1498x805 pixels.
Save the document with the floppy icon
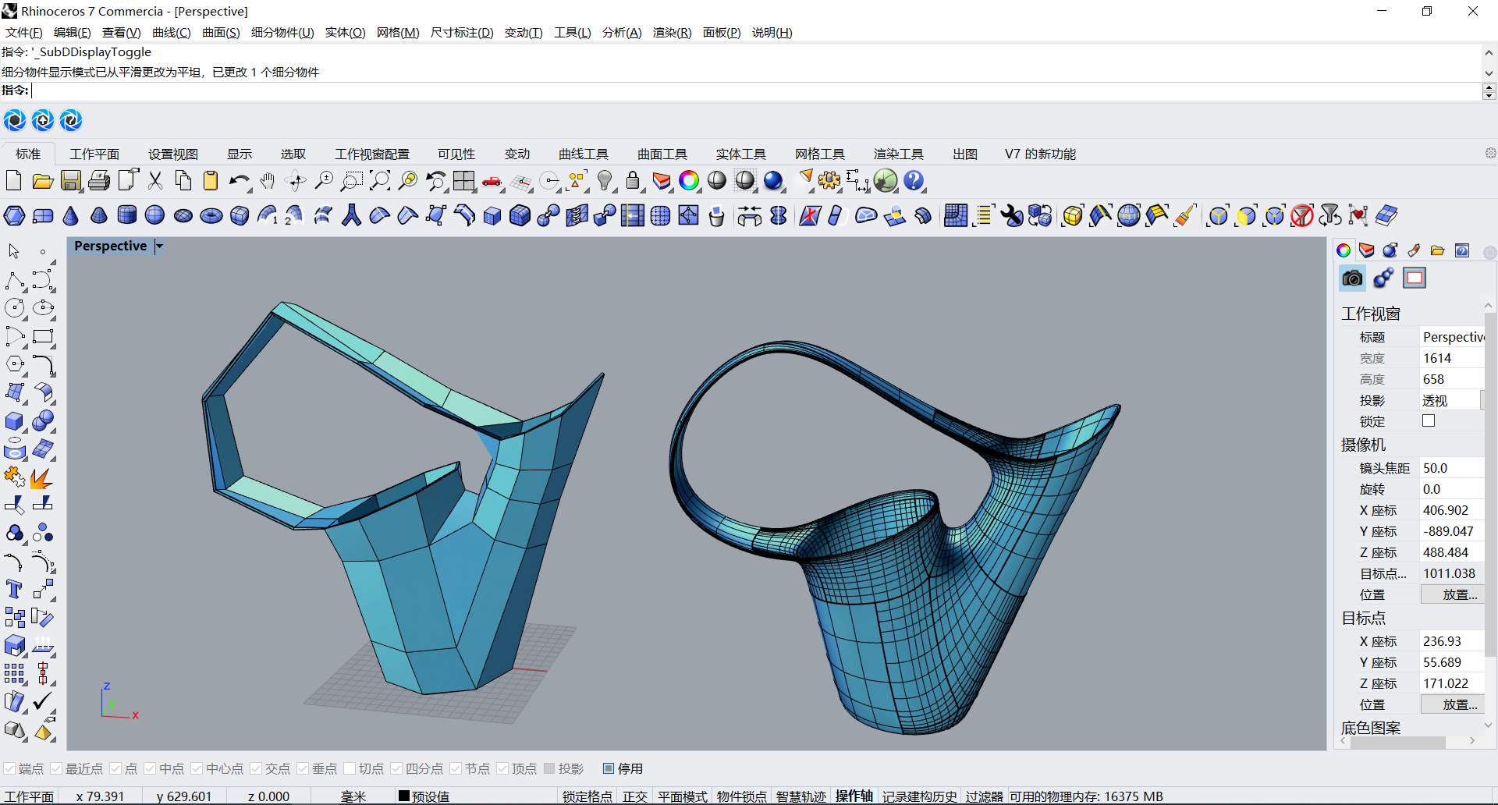click(71, 181)
